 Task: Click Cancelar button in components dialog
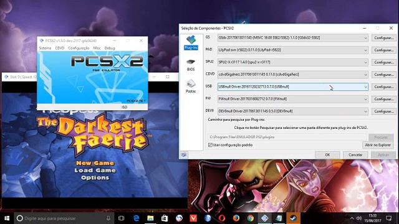pyautogui.click(x=355, y=155)
